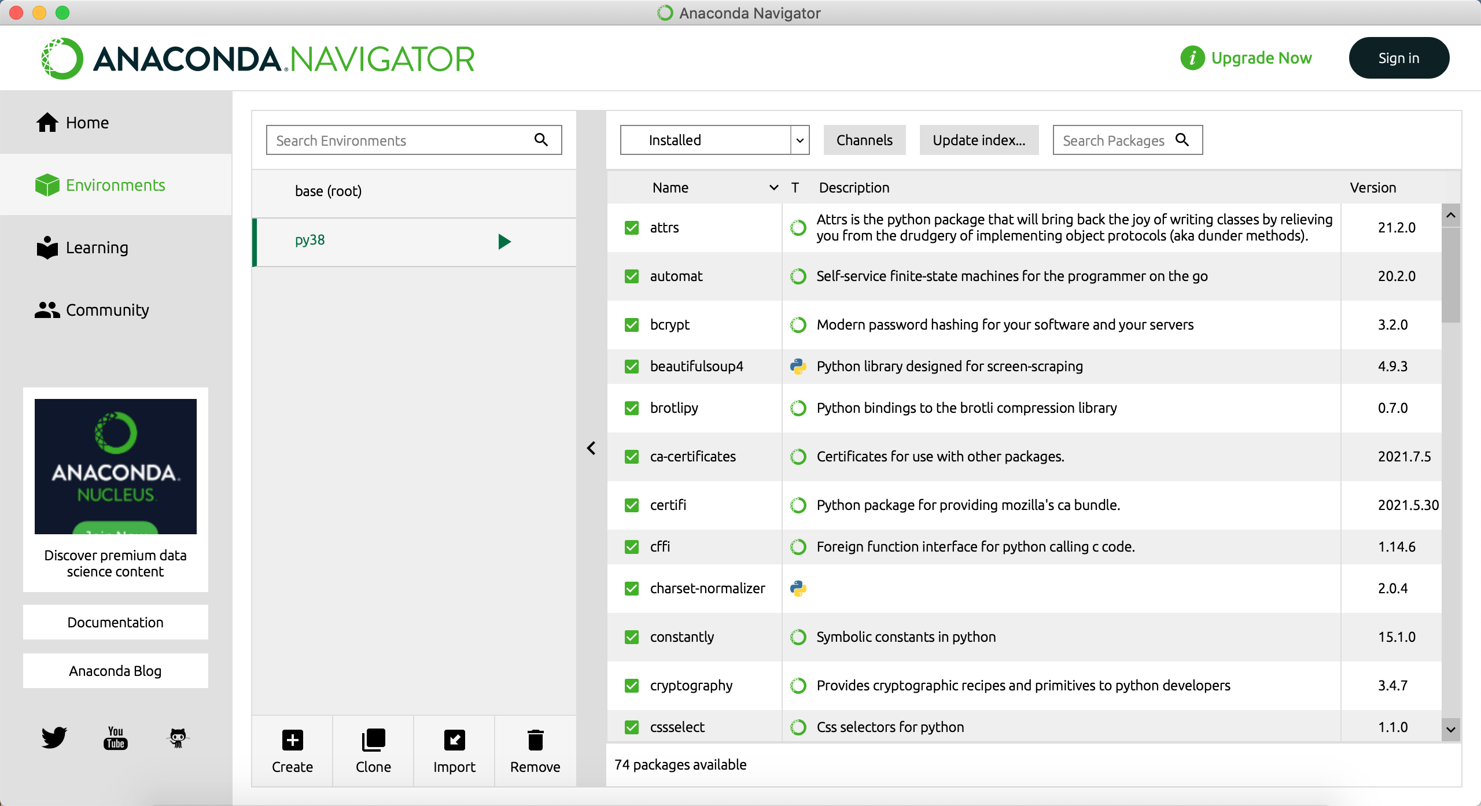Click the Update index... button
The image size is (1481, 806).
pyautogui.click(x=979, y=140)
